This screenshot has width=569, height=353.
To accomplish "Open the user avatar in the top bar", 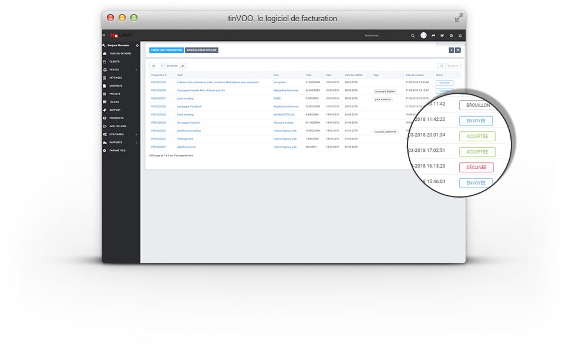I will (423, 36).
